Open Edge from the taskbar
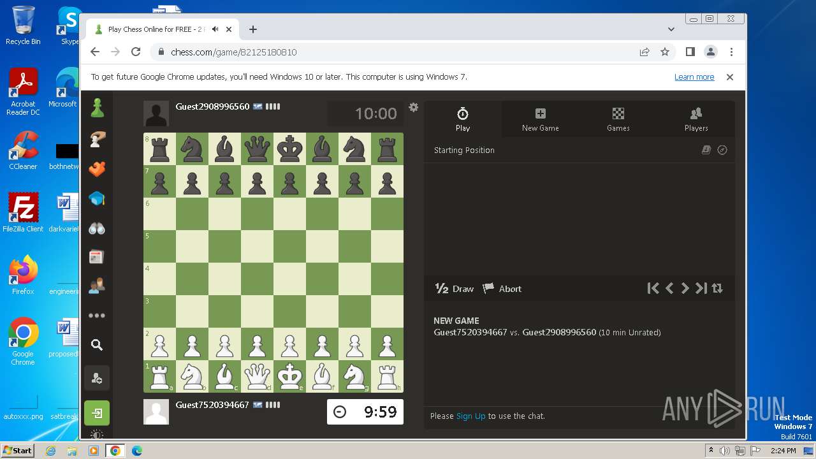Screen dimensions: 816x459 [x=136, y=451]
